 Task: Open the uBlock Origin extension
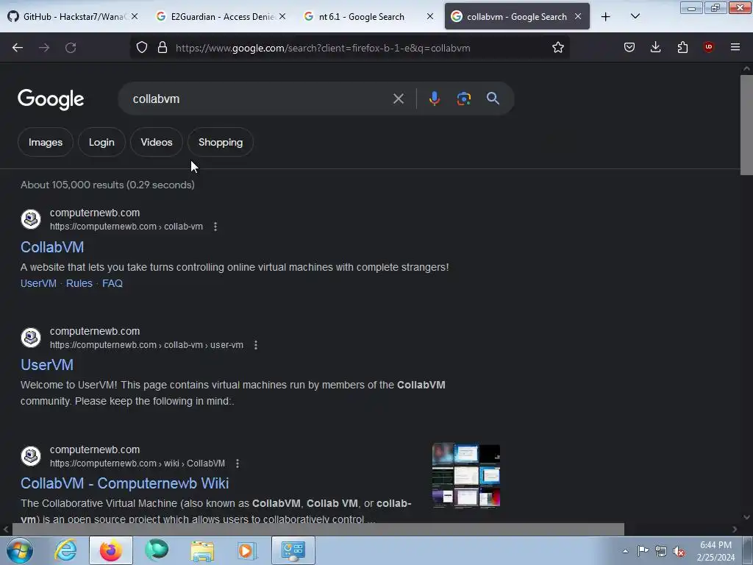pyautogui.click(x=708, y=47)
